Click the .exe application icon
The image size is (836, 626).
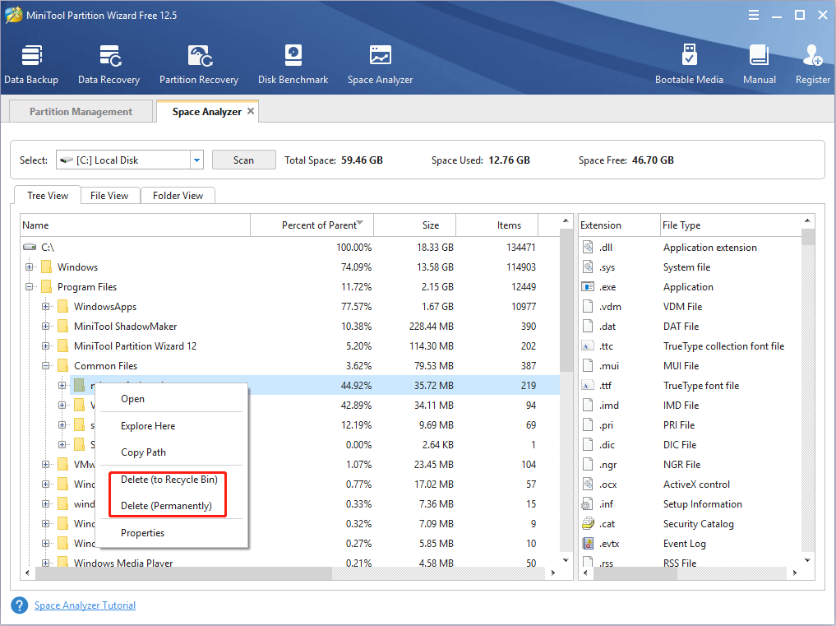pos(588,286)
